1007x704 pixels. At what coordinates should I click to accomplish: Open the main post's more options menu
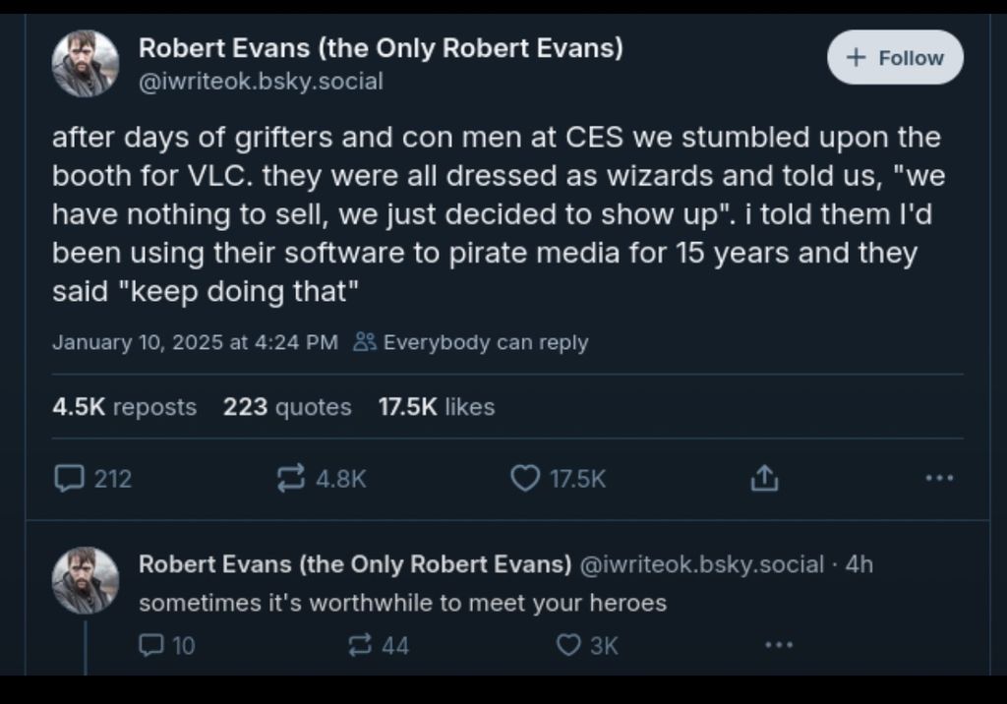click(939, 479)
